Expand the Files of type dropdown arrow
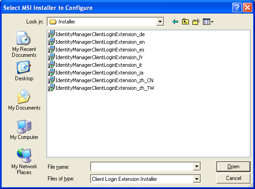 pos(197,179)
